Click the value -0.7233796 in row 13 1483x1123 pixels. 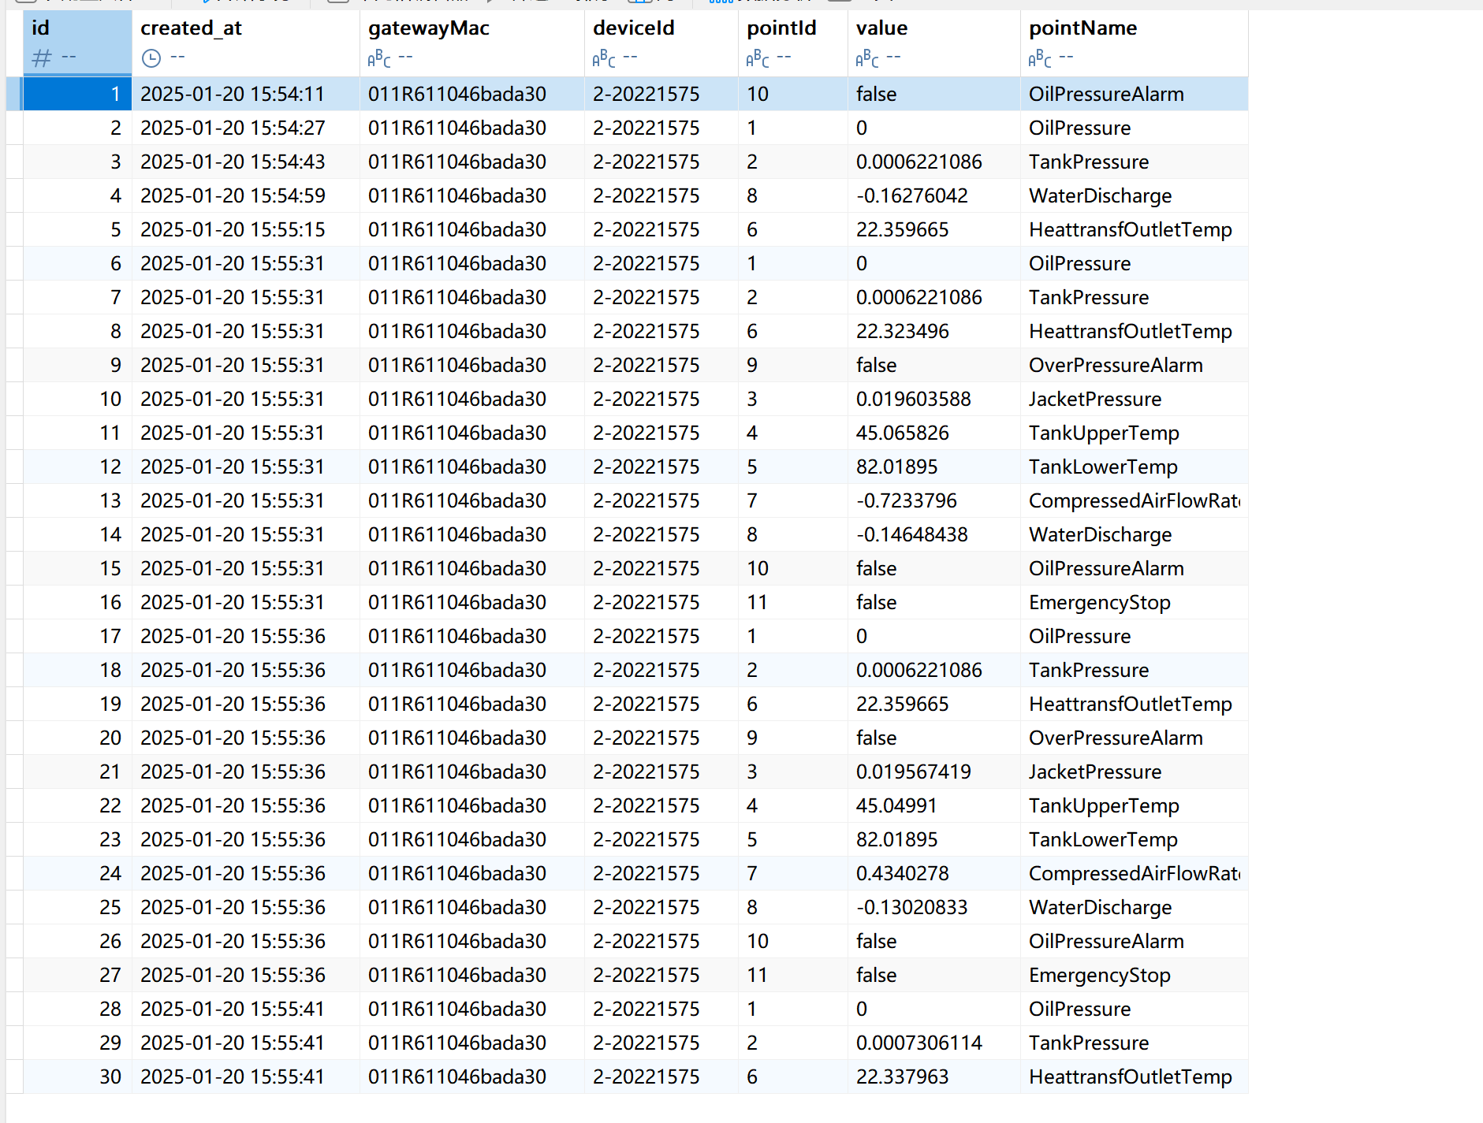tap(906, 500)
